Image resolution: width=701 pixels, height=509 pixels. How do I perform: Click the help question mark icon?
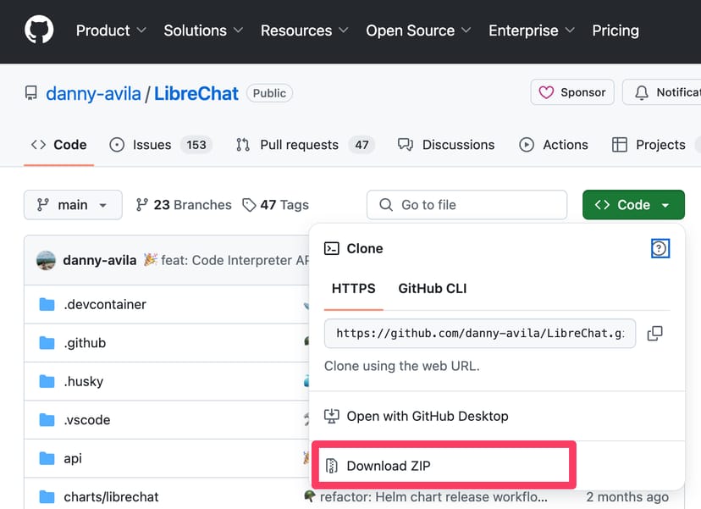point(660,248)
